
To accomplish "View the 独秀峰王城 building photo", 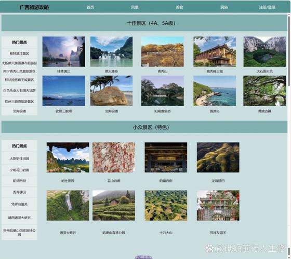I will click(215, 51).
